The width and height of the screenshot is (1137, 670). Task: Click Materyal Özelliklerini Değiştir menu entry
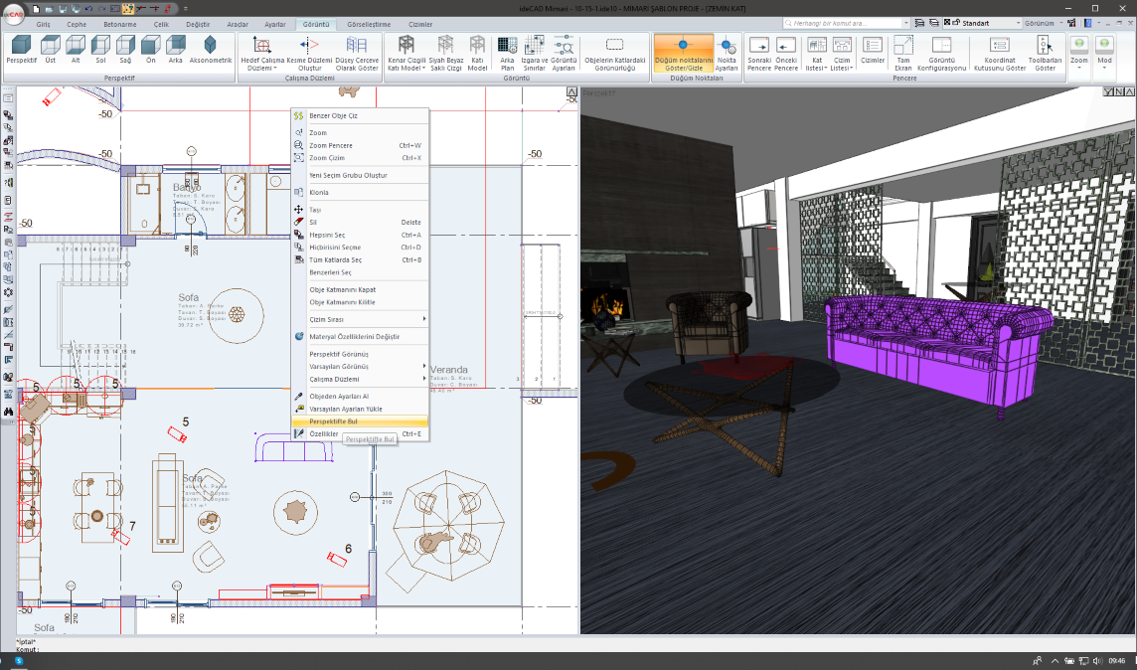tap(354, 337)
